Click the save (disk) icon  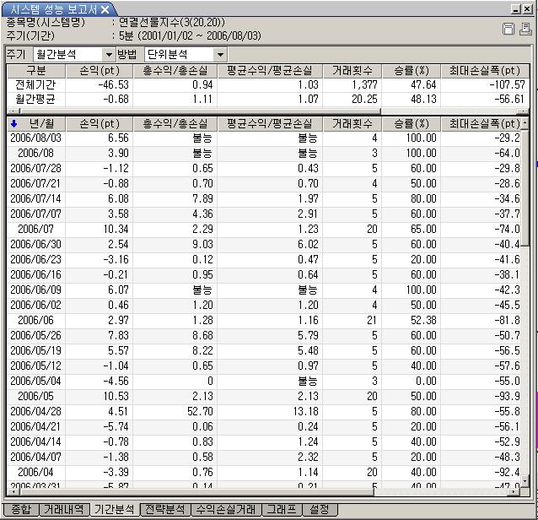tap(508, 30)
